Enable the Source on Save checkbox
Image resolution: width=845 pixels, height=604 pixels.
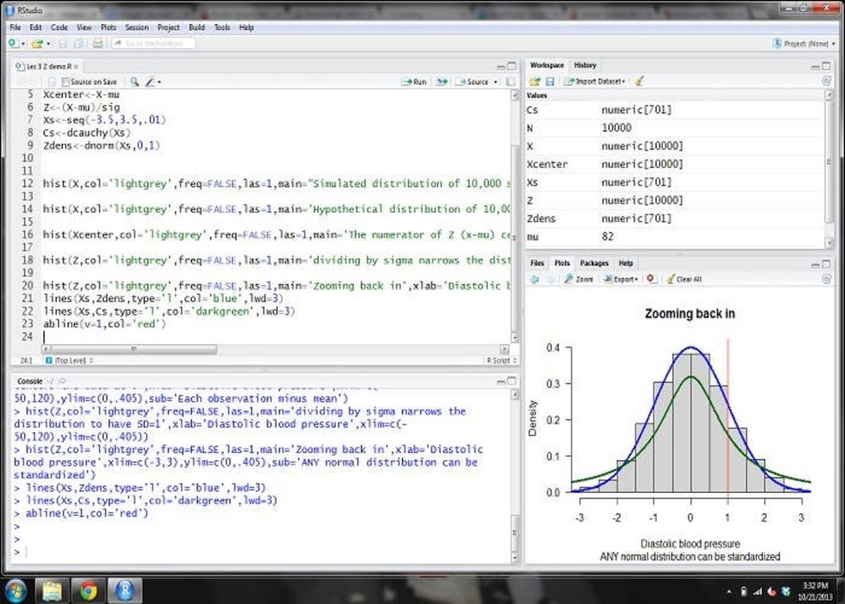(x=65, y=82)
